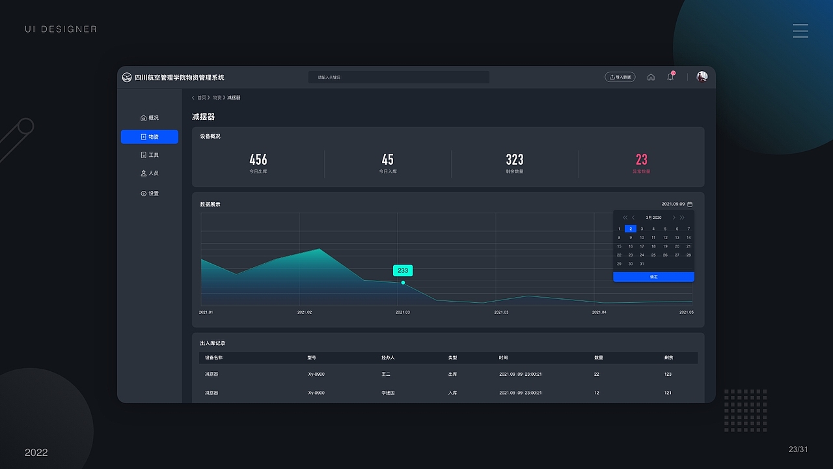This screenshot has height=469, width=833.
Task: Select 物资 in the sidebar
Action: pos(150,137)
